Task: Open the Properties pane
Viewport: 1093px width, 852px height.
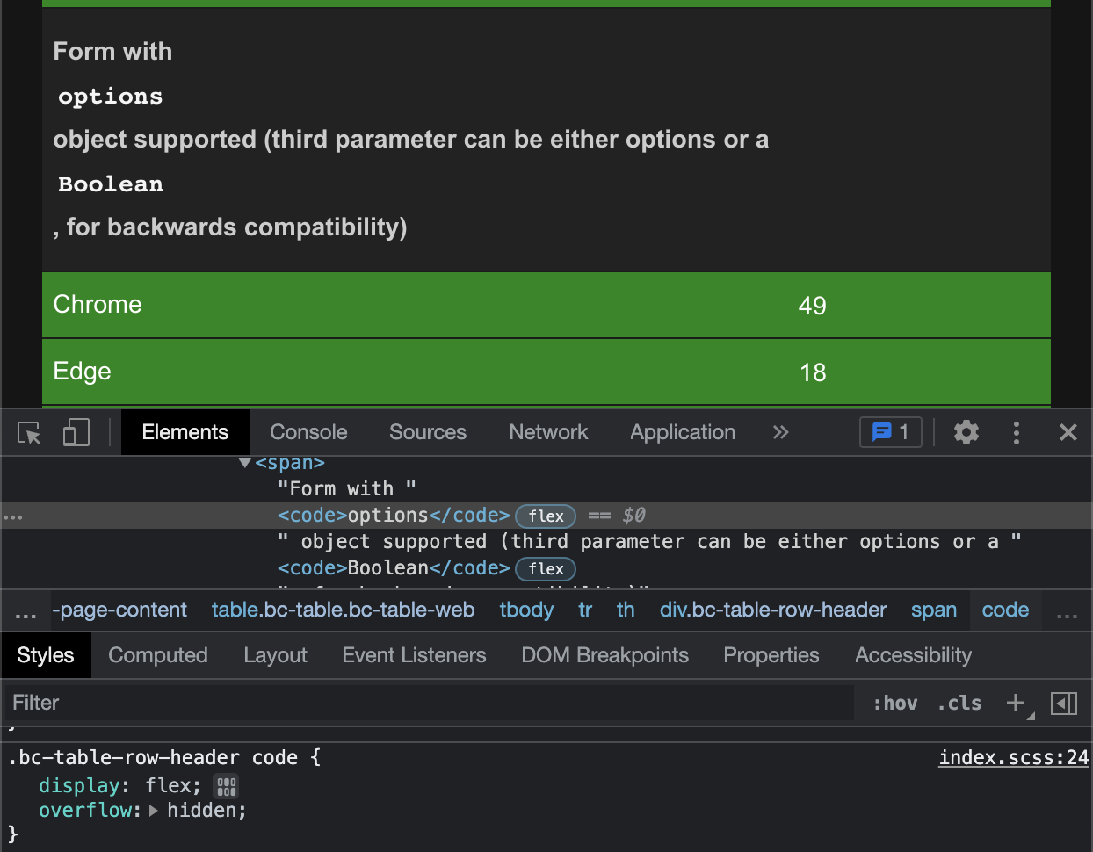Action: pyautogui.click(x=771, y=655)
